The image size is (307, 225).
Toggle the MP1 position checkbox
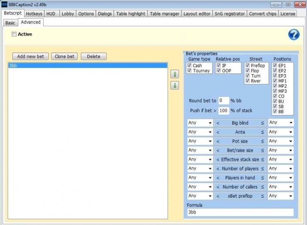(275, 80)
